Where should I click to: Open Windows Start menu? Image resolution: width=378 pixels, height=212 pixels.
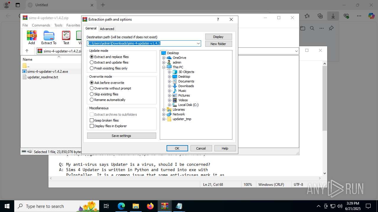(7, 206)
